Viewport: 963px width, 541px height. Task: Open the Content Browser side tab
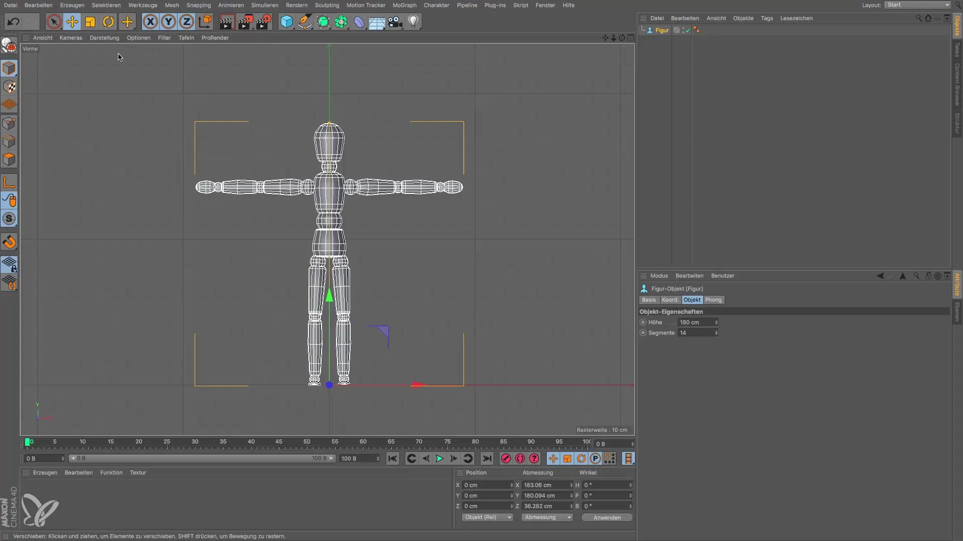(x=957, y=84)
